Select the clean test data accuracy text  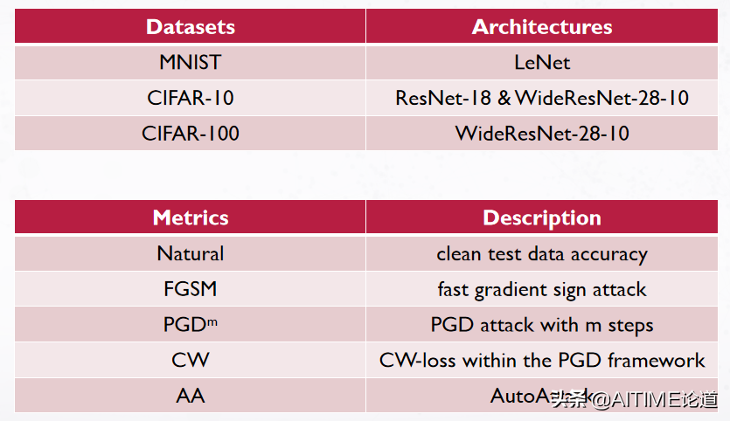point(542,254)
